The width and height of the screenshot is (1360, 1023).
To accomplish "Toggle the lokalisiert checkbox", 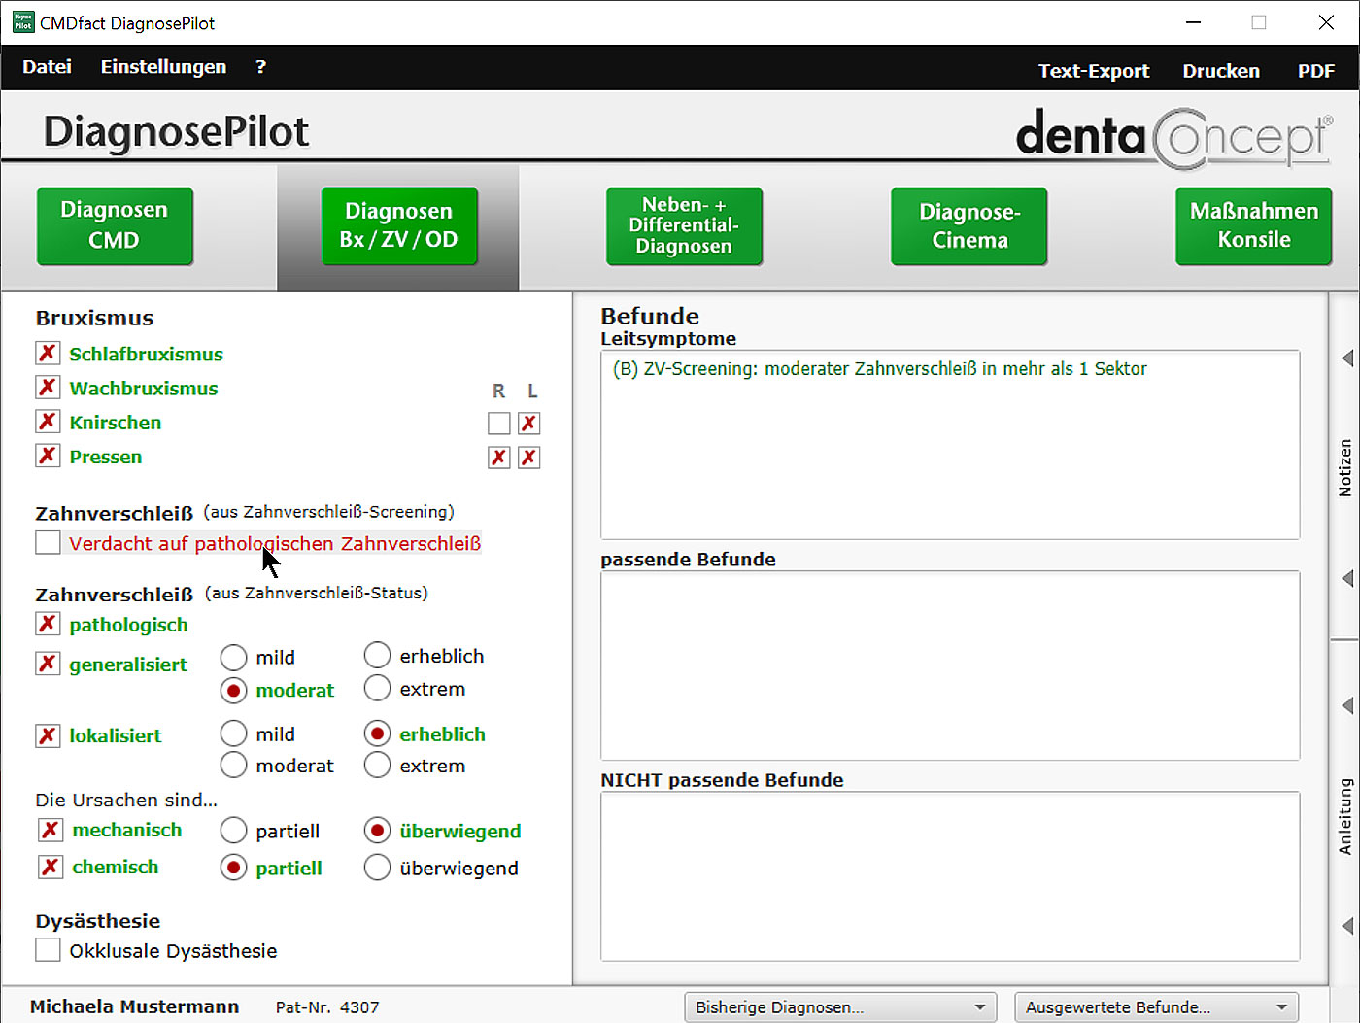I will (x=48, y=735).
